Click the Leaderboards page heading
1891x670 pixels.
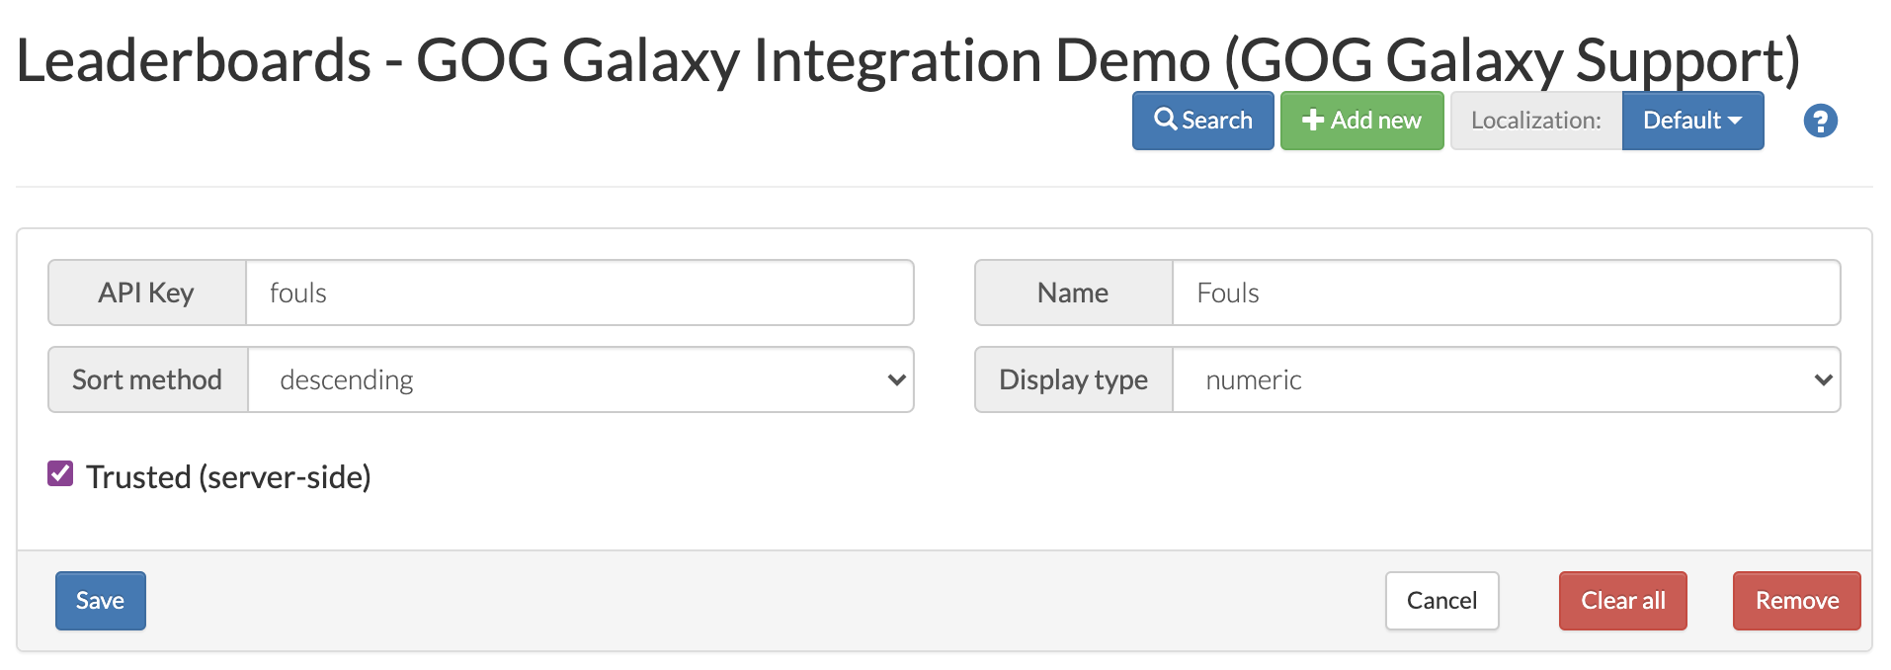point(908,60)
